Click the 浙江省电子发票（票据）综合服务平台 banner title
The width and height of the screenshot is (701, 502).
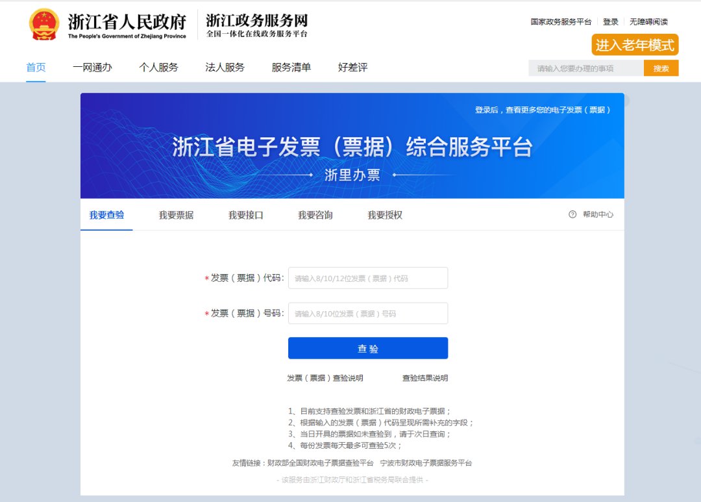click(352, 147)
